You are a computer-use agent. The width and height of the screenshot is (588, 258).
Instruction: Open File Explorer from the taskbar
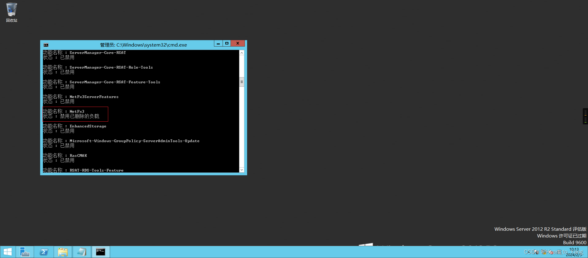click(63, 252)
